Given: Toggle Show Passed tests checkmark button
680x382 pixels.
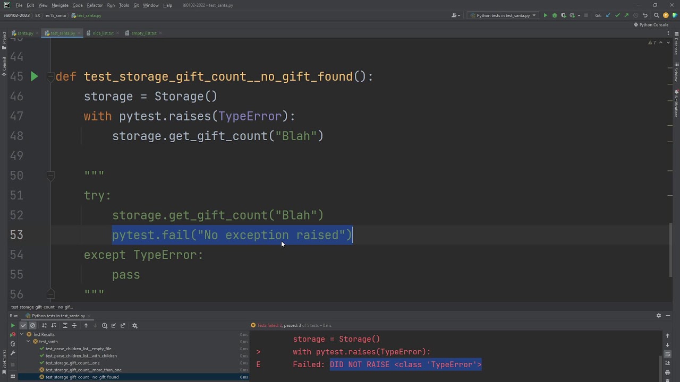Looking at the screenshot, I should (x=23, y=325).
